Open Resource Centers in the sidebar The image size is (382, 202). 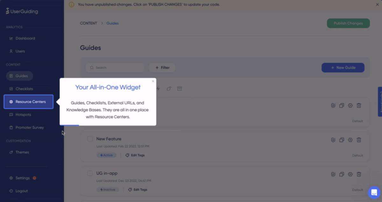[29, 102]
